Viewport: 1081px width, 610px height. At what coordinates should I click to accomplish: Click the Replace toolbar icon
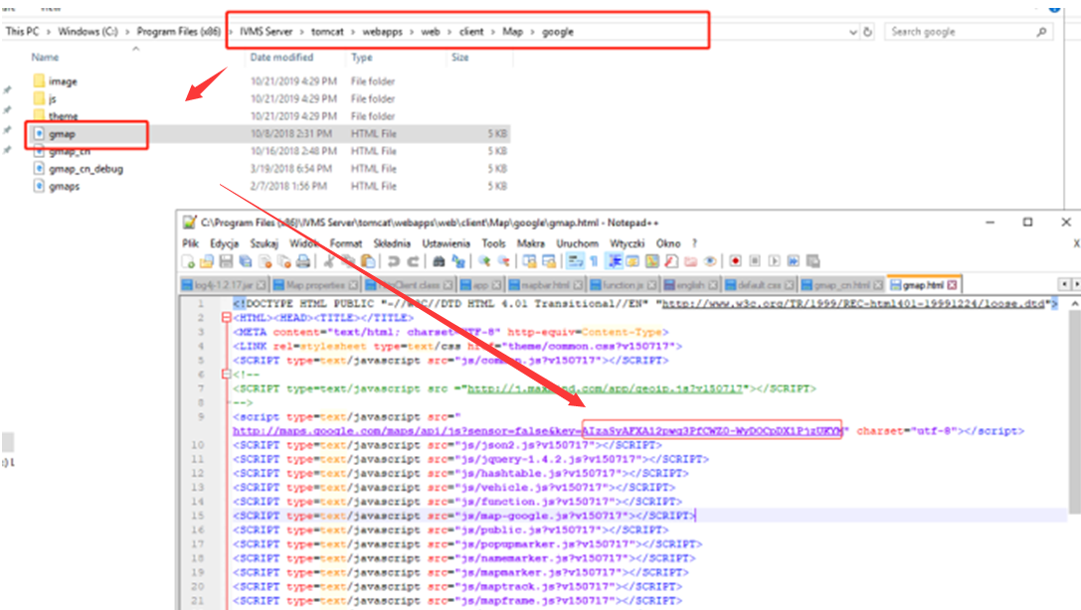pos(459,261)
